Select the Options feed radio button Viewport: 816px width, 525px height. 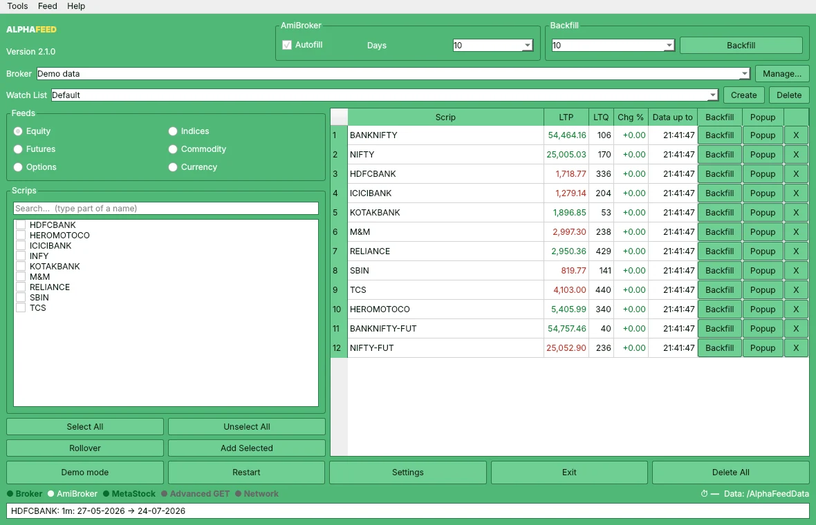pyautogui.click(x=18, y=167)
